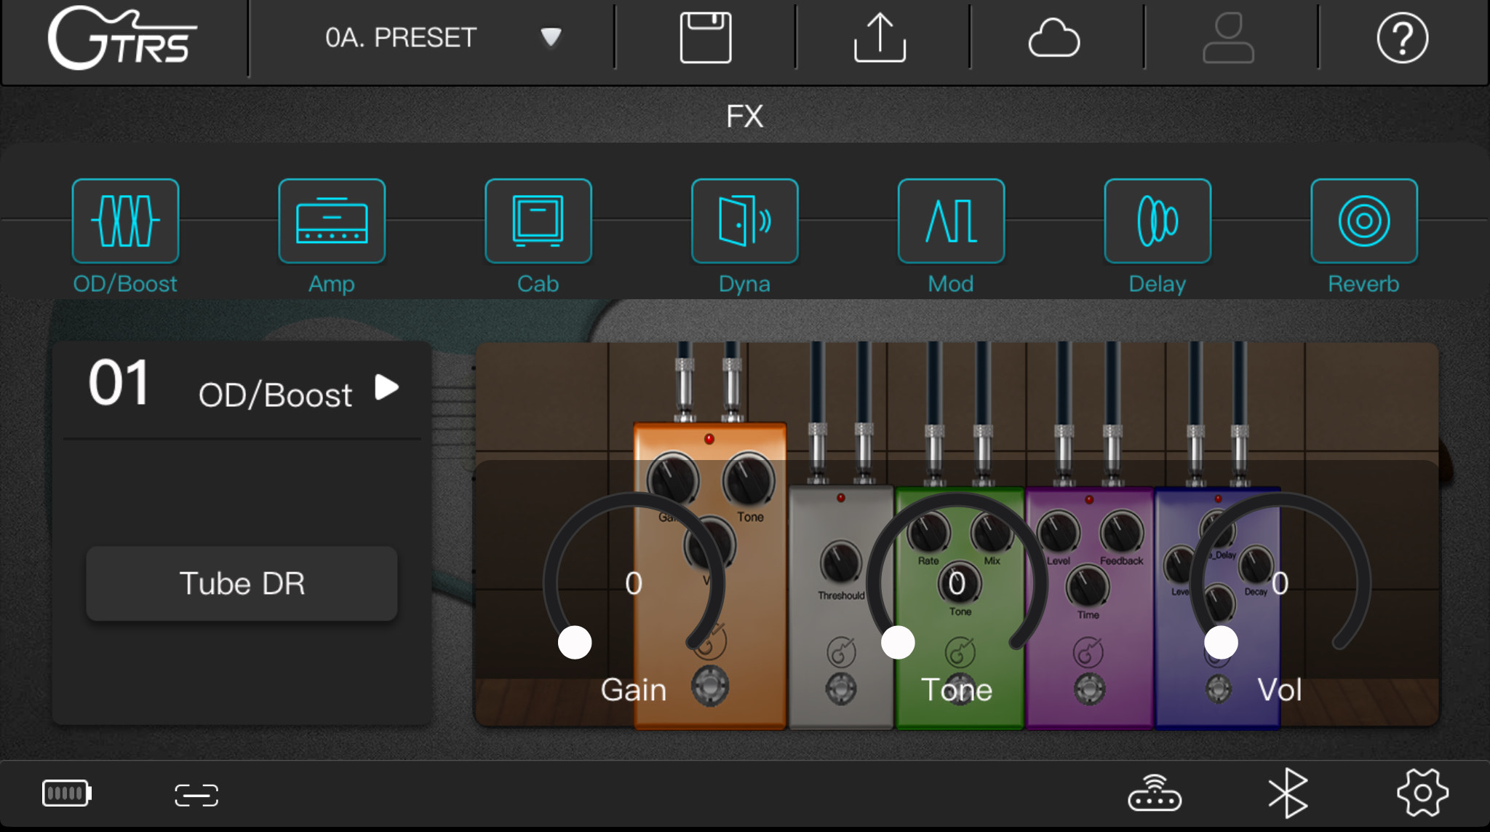Viewport: 1490px width, 832px height.
Task: Click the purple pedal Feedback knob
Action: click(1121, 532)
